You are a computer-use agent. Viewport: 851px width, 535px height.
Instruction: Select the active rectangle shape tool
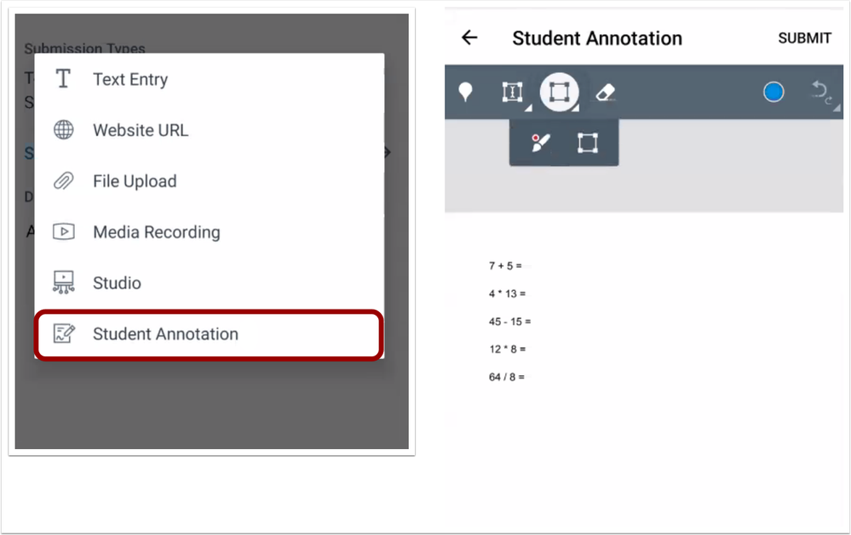pos(560,92)
